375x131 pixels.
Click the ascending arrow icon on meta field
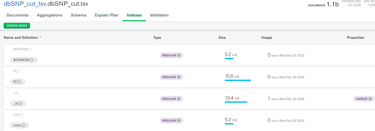click(x=23, y=125)
